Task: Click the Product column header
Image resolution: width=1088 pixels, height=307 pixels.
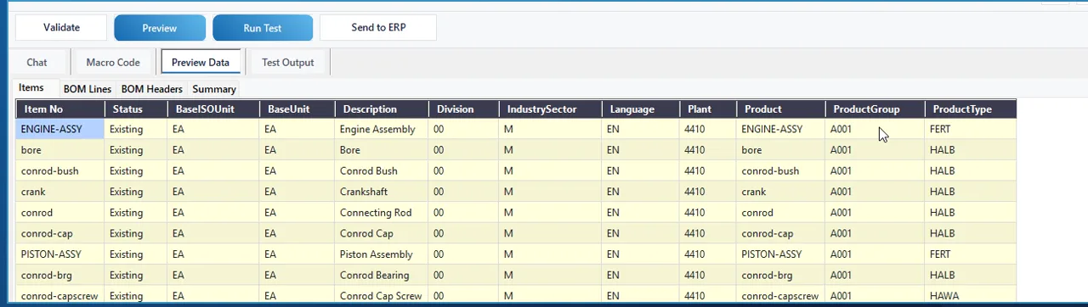Action: (780, 109)
